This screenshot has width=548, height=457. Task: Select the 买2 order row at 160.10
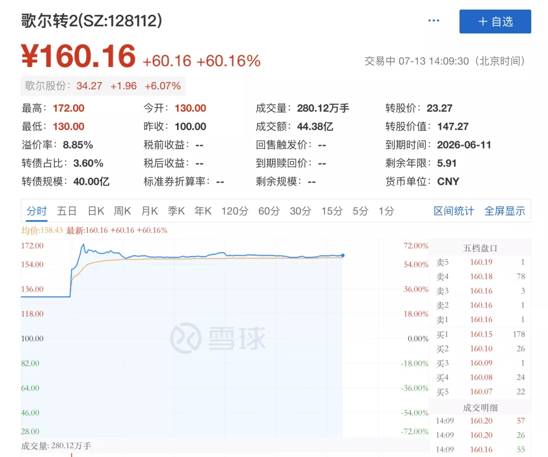tap(481, 348)
